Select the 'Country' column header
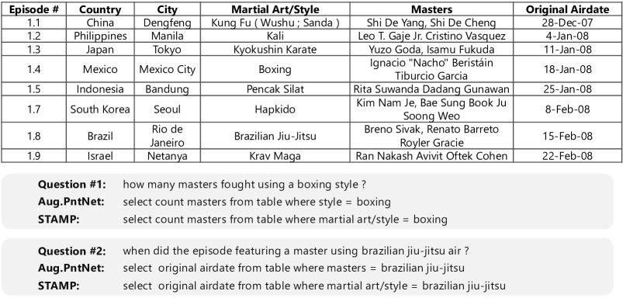Viewport: 623px width, 298px height. point(100,9)
